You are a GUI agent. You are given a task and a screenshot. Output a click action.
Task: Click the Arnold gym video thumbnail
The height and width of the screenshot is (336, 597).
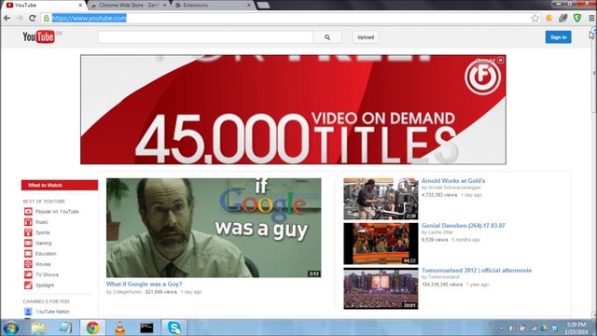381,199
